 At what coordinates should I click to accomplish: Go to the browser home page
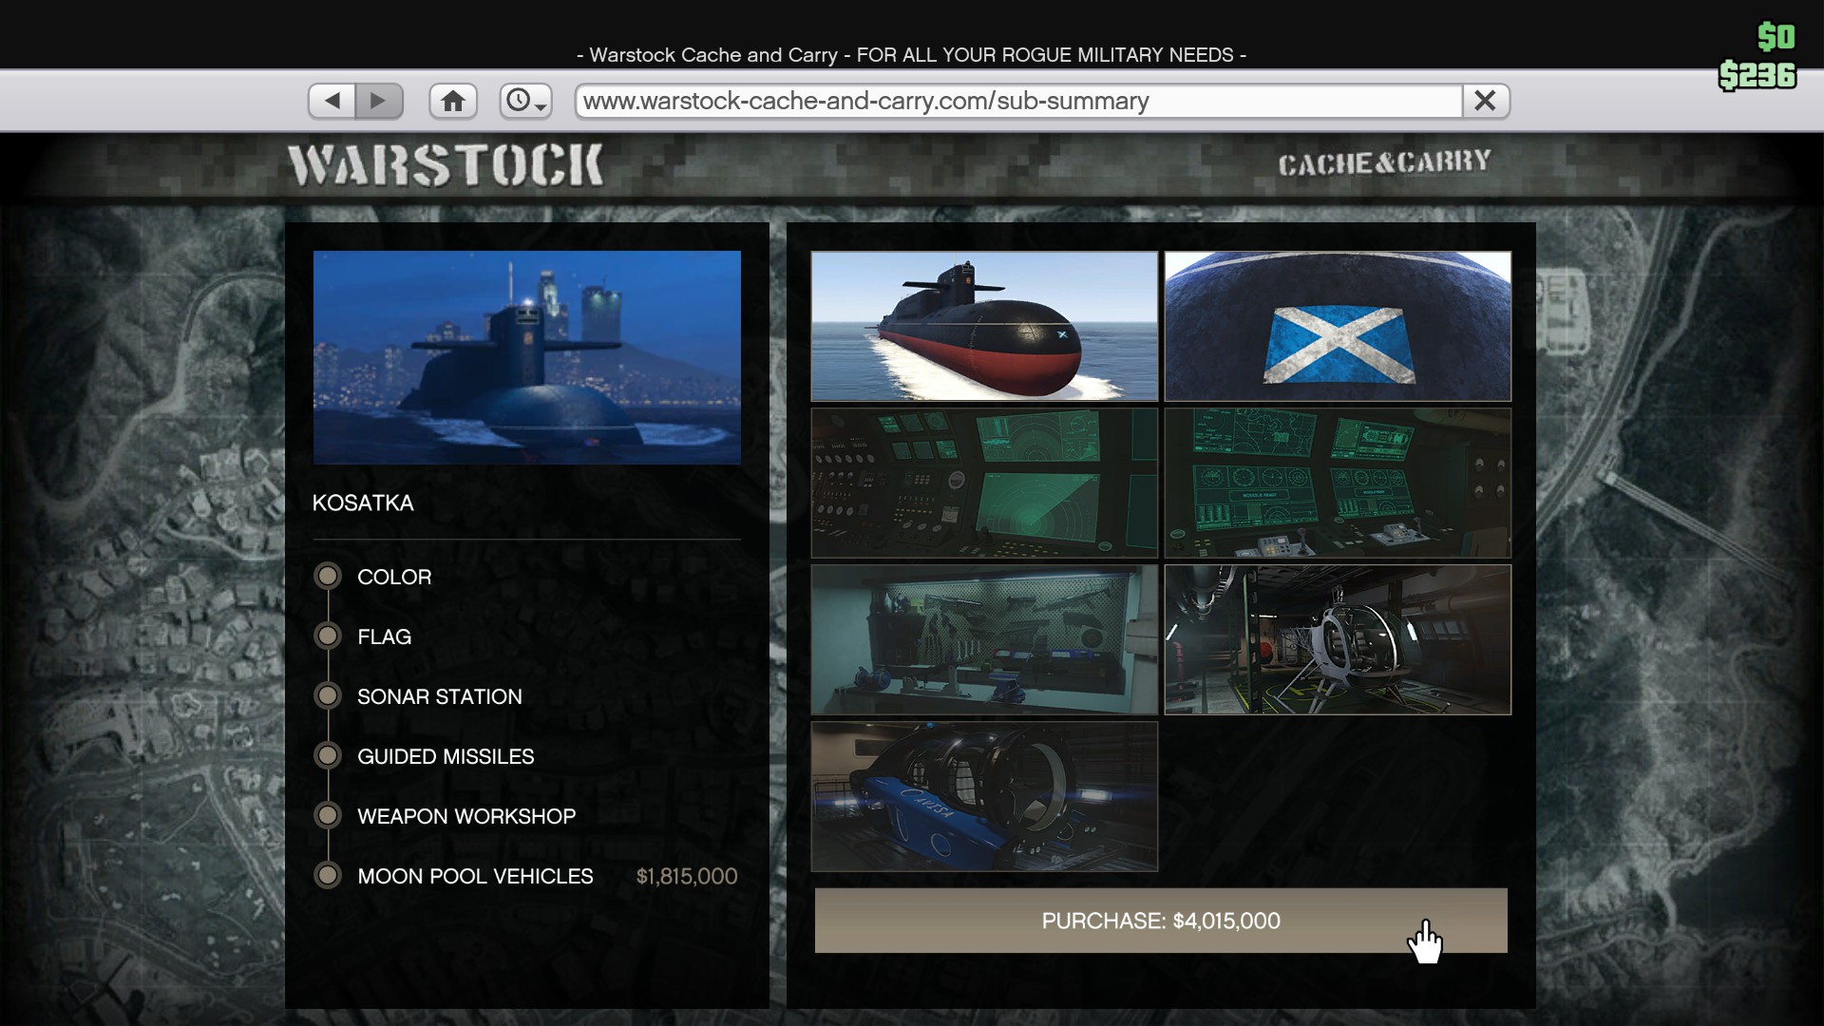click(453, 101)
